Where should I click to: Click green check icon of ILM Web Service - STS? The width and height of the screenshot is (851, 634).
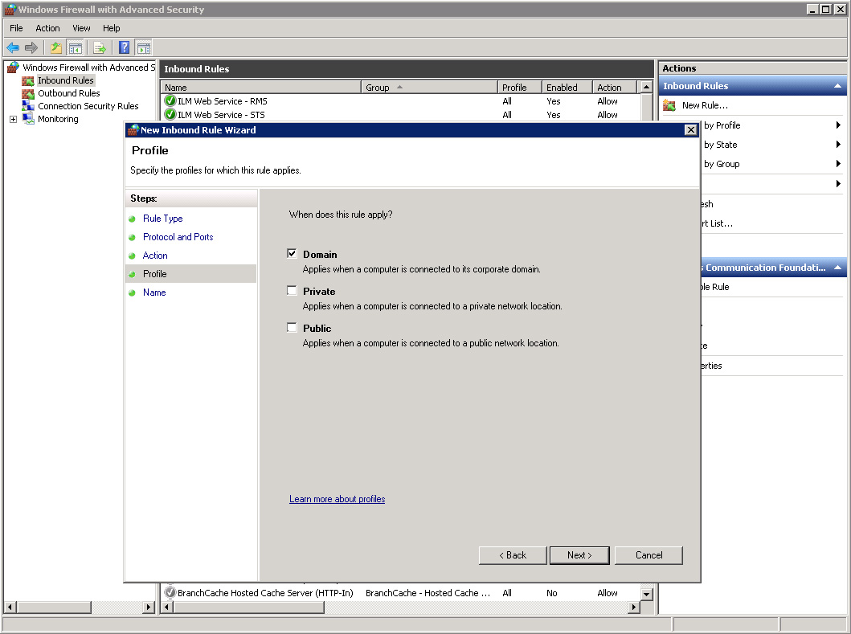170,115
